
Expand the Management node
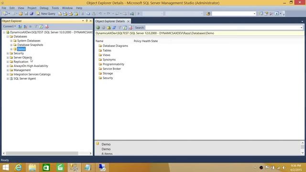(x=8, y=70)
